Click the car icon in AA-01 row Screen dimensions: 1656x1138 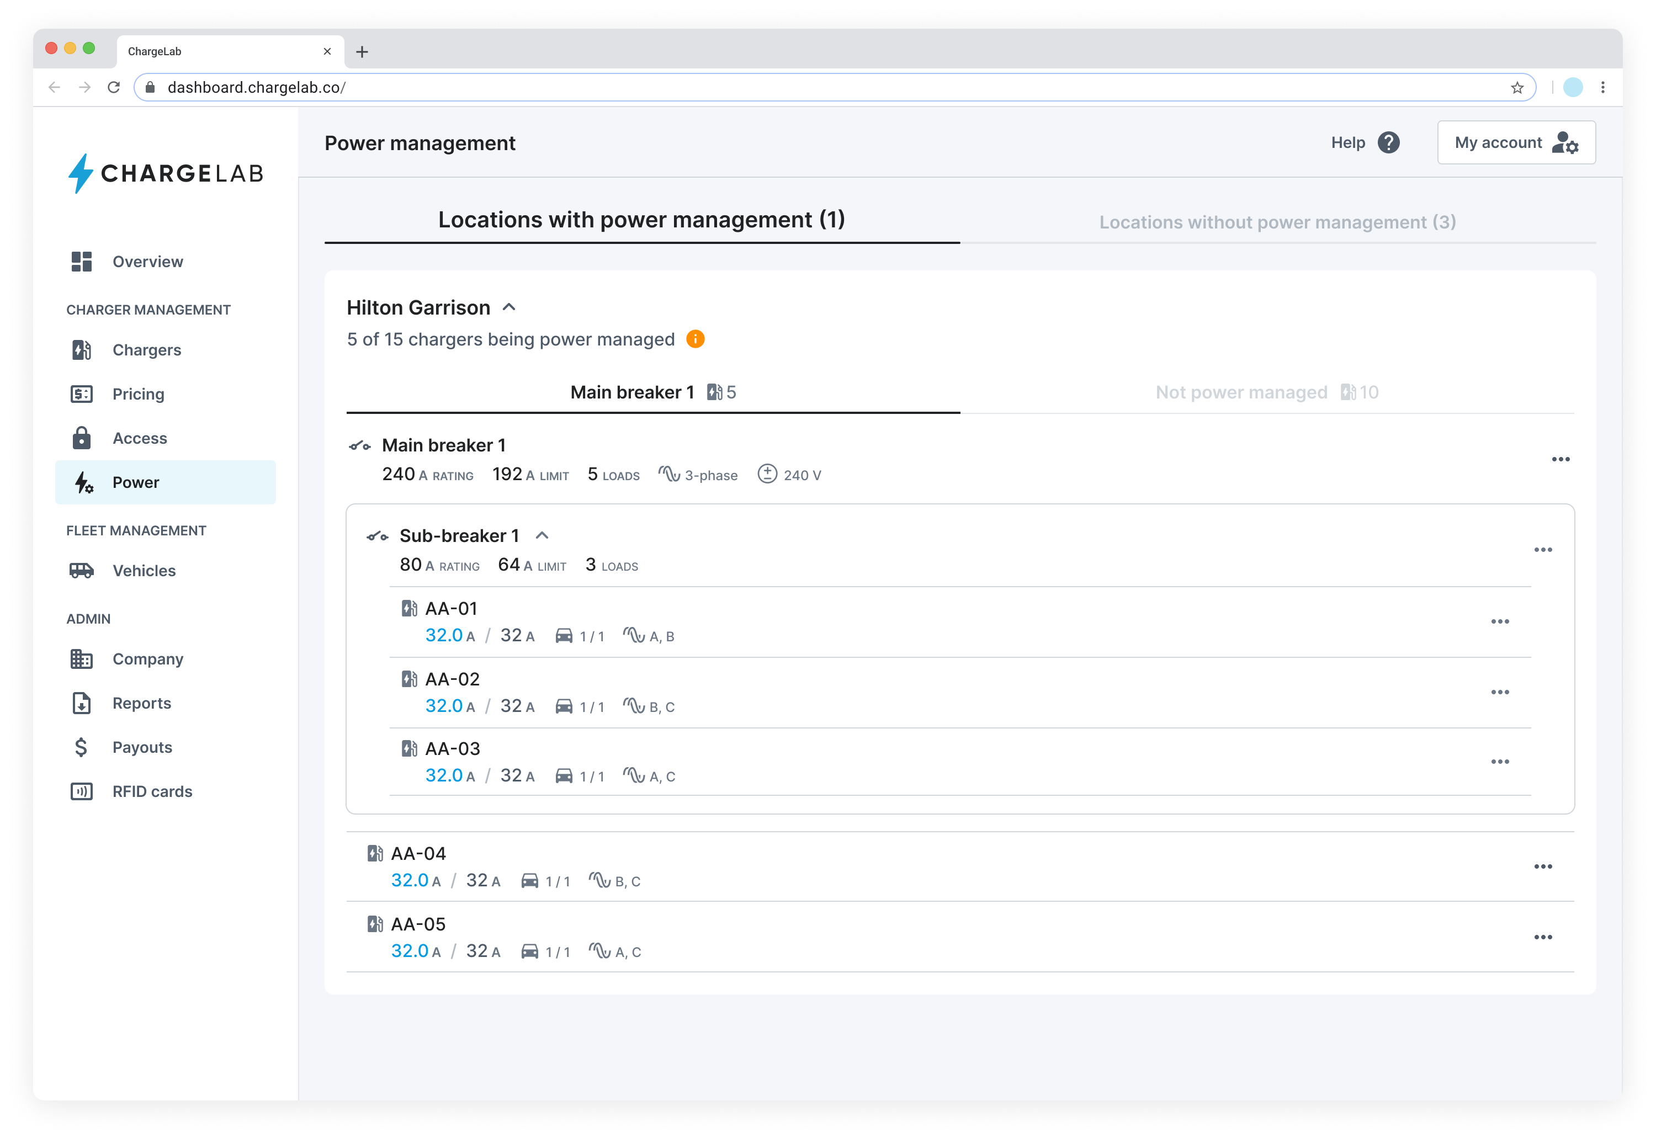[564, 635]
